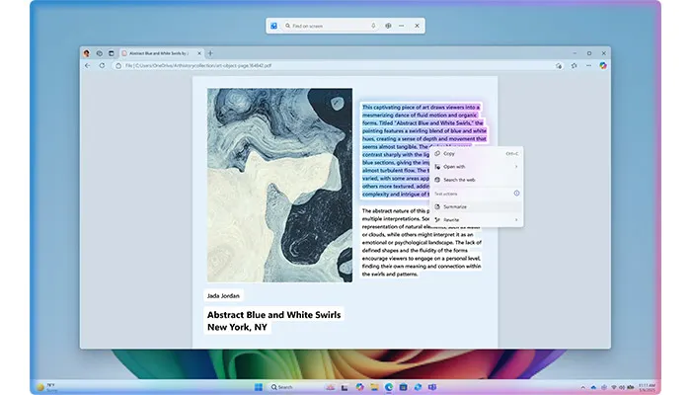Open the favorites star icon in Edge

click(574, 66)
